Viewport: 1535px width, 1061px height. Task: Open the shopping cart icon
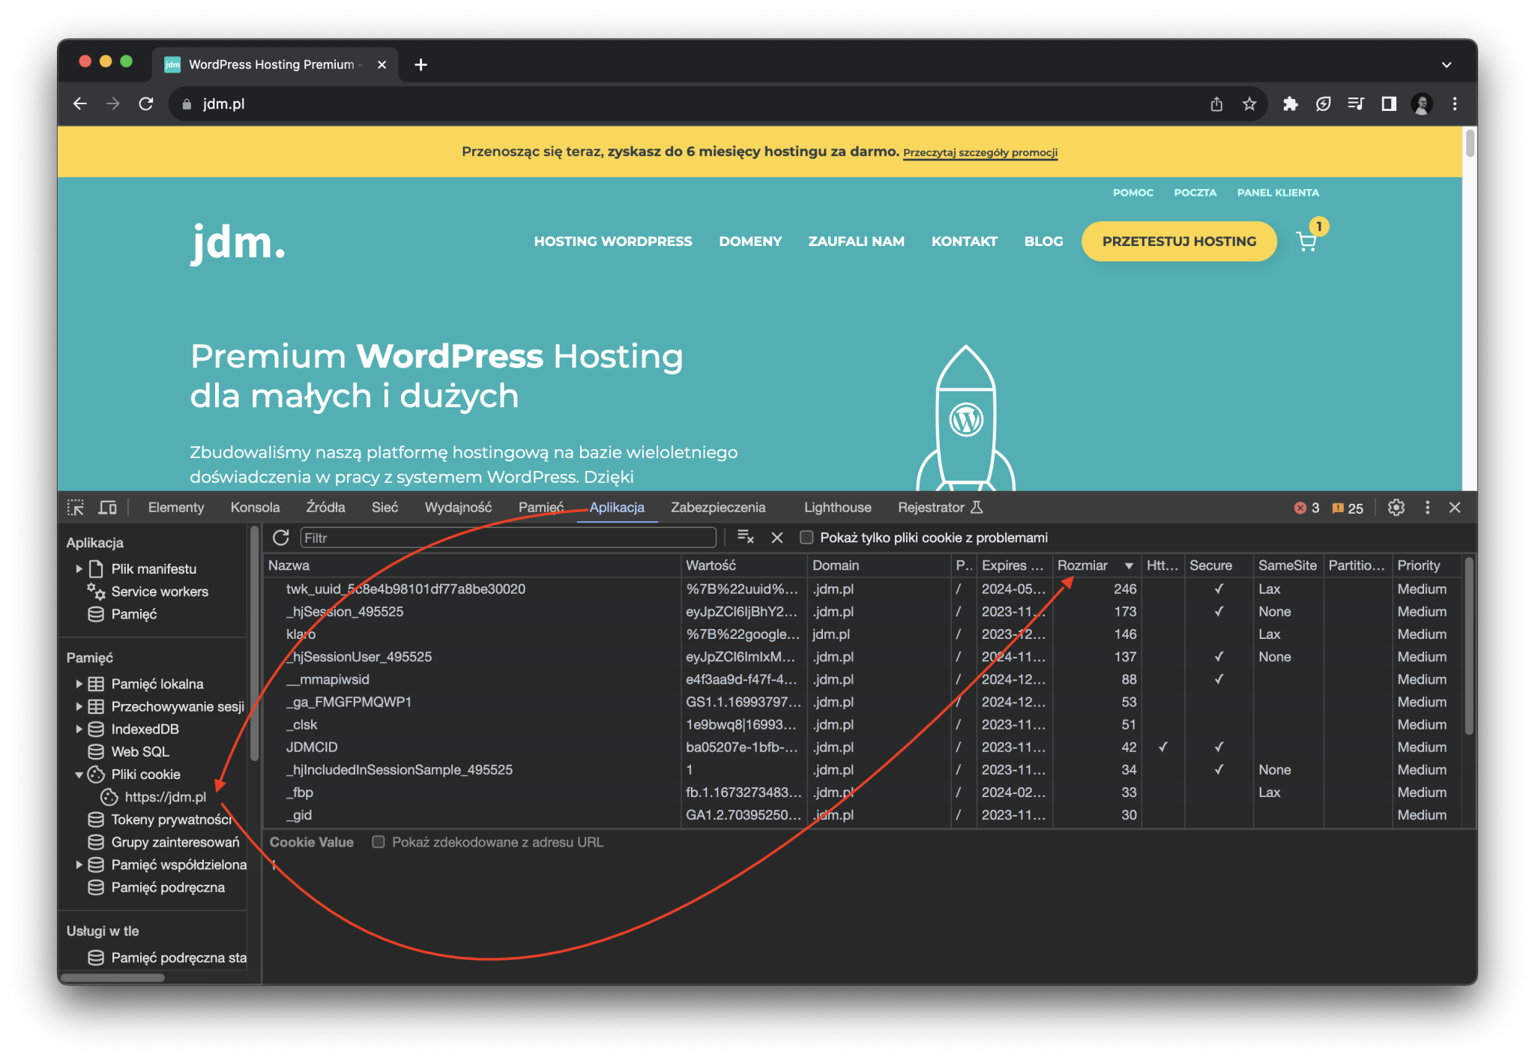click(1306, 241)
